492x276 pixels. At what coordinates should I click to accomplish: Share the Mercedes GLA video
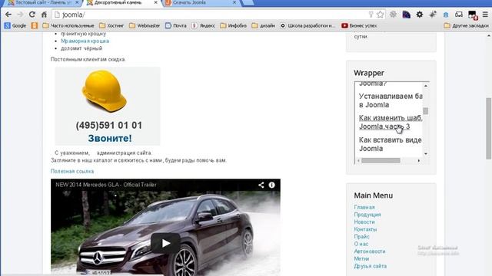click(261, 185)
